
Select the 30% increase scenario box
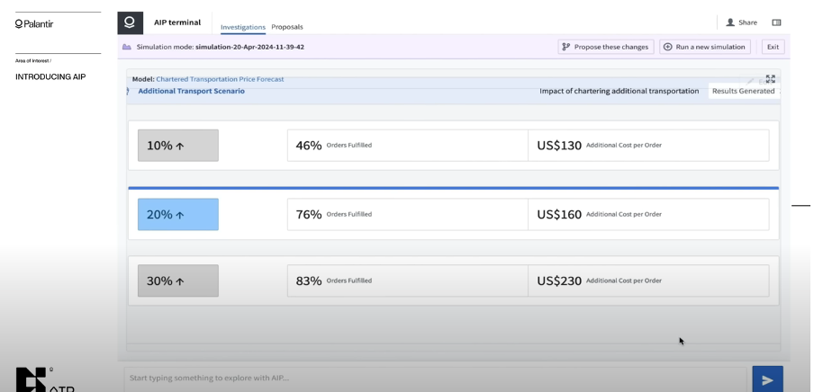coord(178,281)
